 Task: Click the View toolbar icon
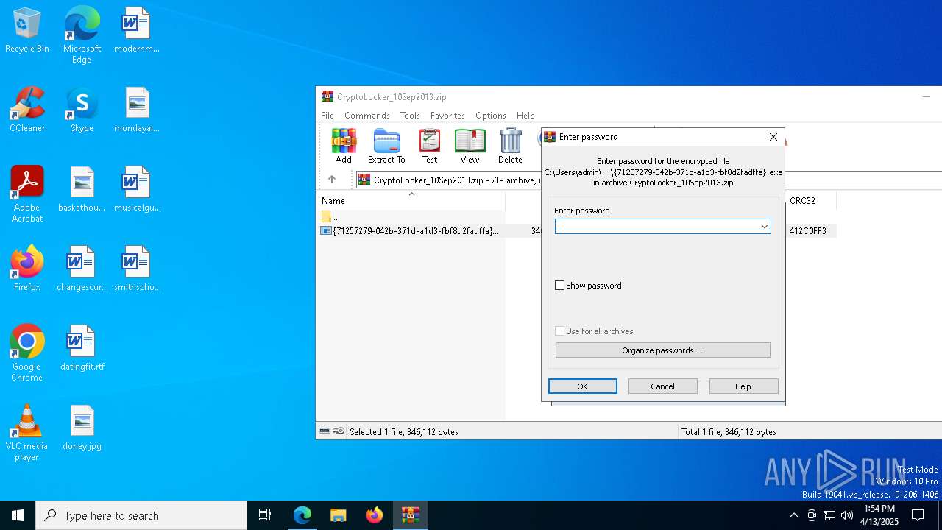tap(470, 146)
